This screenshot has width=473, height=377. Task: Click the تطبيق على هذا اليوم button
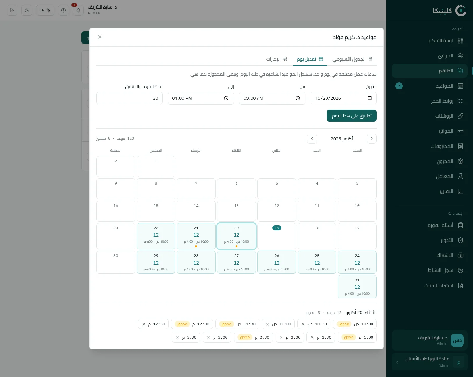coord(352,116)
